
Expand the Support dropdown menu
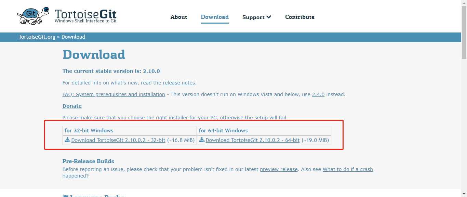[x=257, y=17]
